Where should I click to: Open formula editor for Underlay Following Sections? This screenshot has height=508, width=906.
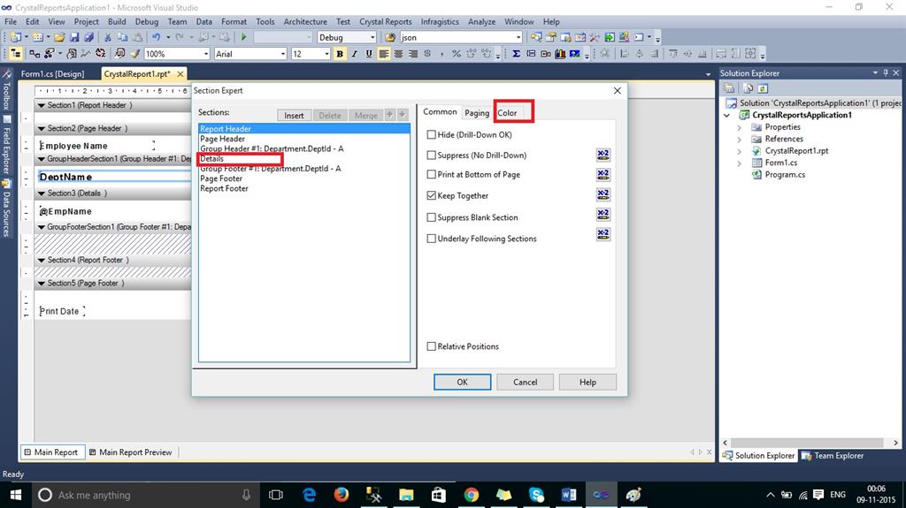(x=603, y=234)
